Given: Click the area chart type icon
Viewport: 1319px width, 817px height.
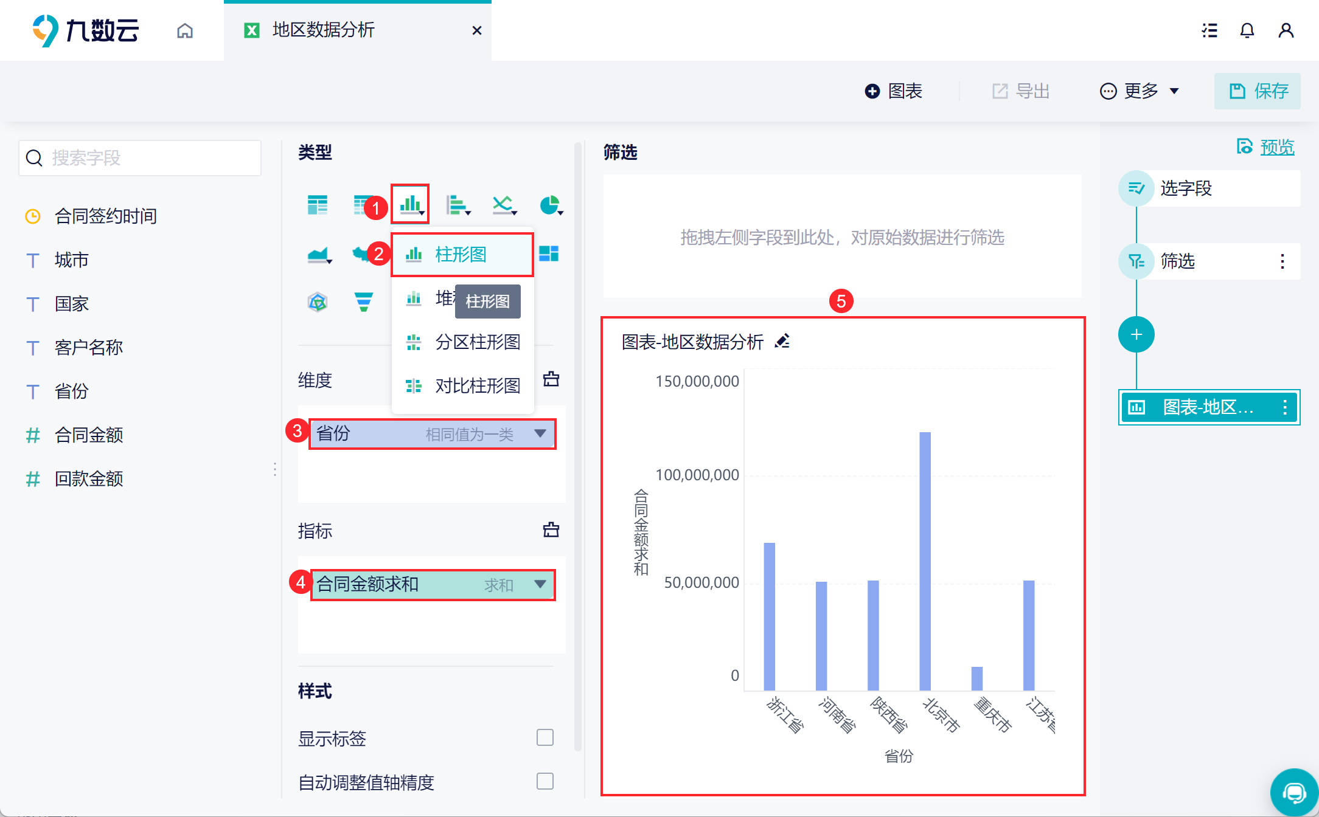Looking at the screenshot, I should pos(318,254).
